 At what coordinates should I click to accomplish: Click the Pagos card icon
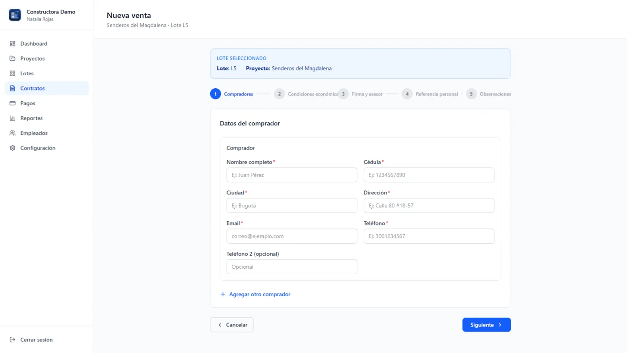[x=13, y=103]
